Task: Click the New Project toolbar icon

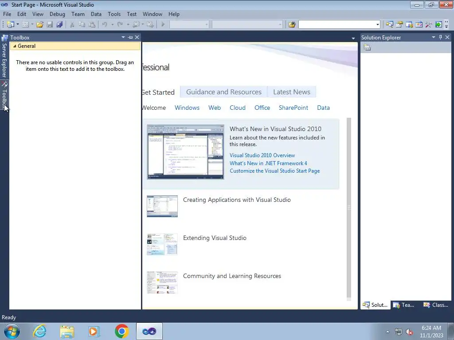Action: [11, 25]
